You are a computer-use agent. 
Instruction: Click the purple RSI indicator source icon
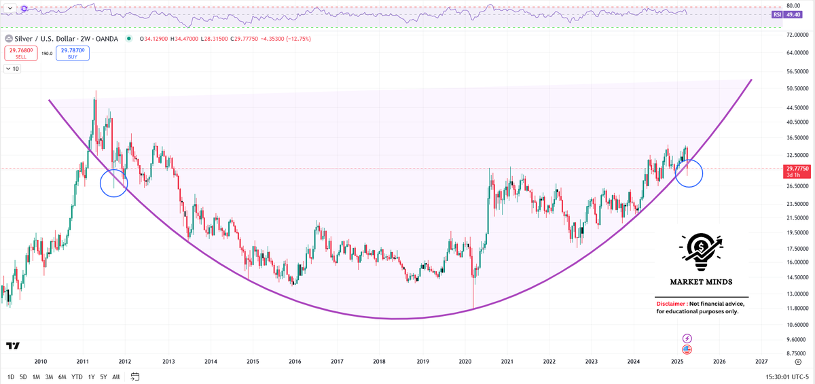(25, 8)
